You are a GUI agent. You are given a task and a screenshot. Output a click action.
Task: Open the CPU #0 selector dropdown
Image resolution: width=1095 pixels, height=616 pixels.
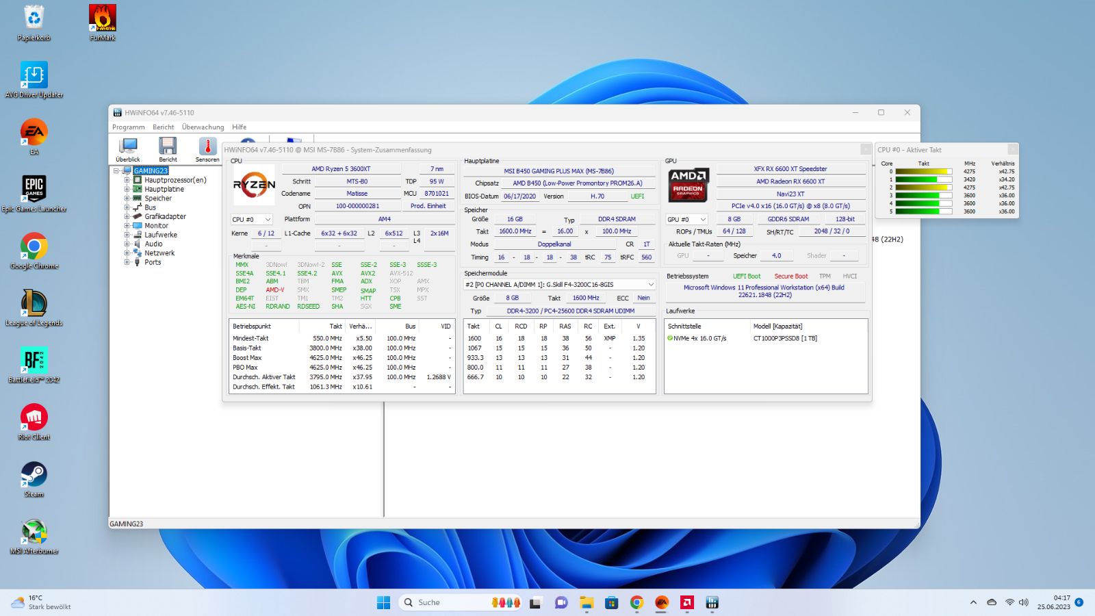click(252, 220)
